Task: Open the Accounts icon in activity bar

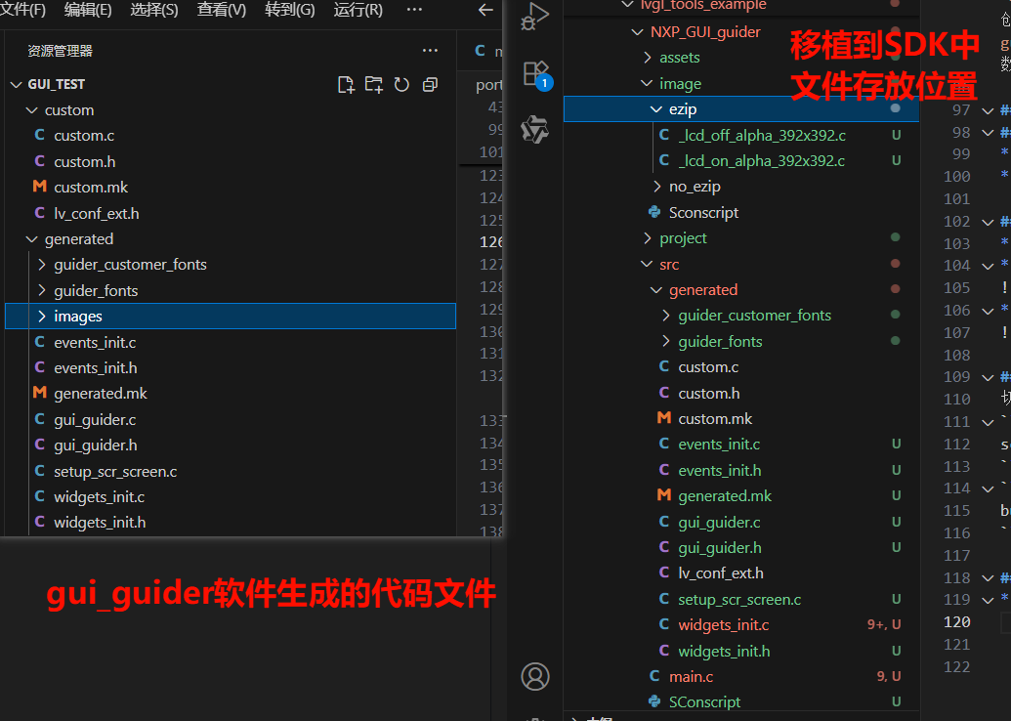Action: pos(535,676)
